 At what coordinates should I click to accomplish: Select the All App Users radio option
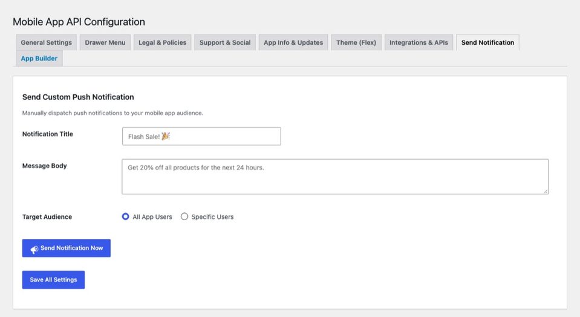pos(125,217)
